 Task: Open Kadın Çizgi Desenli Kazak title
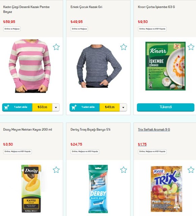click(26, 9)
